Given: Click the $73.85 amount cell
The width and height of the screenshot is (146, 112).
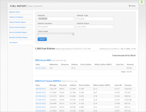Looking at the screenshot, I should 127,92.
